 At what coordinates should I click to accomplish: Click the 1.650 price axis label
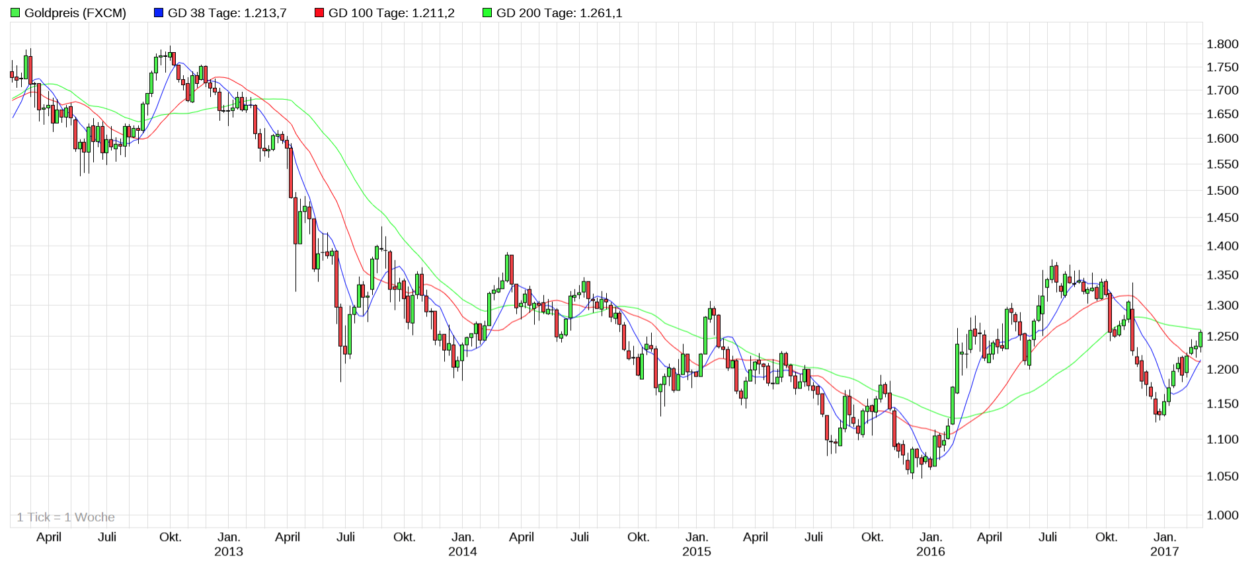click(1222, 114)
